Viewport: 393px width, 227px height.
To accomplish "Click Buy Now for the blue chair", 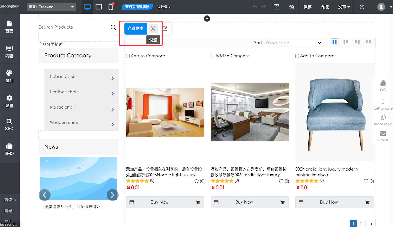I will 329,202.
